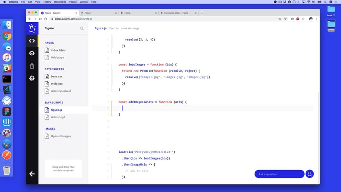Click the share/export icon in sidebar
This screenshot has width=341, height=192.
[x=32, y=66]
